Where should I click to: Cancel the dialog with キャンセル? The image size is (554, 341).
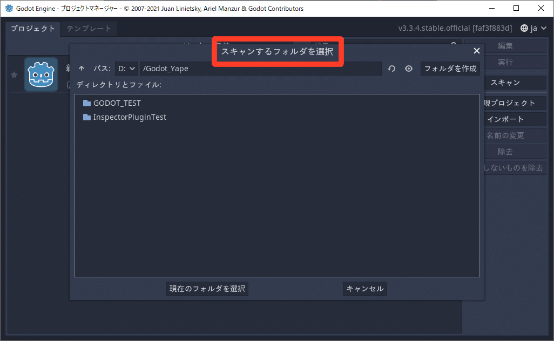pos(364,289)
